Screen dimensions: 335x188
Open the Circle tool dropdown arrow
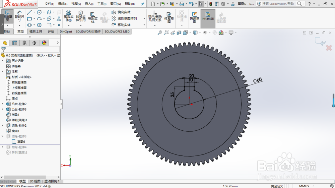point(44,12)
